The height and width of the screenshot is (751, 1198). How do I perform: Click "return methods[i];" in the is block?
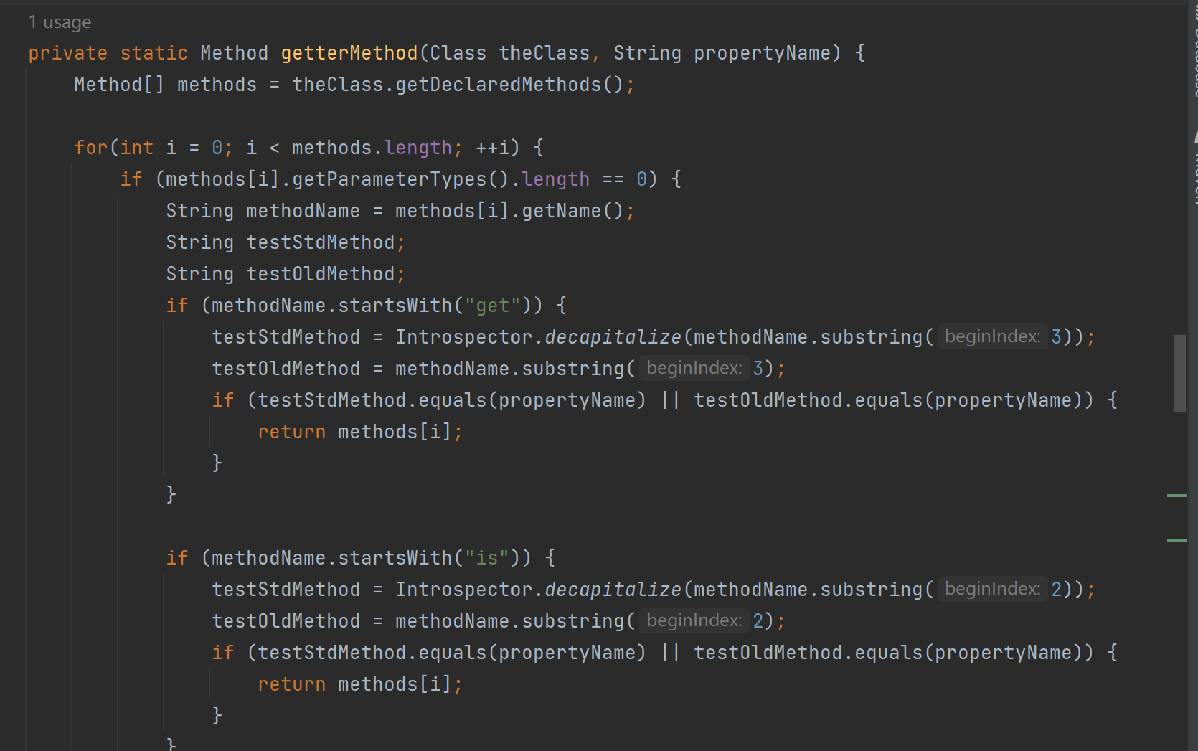[361, 684]
